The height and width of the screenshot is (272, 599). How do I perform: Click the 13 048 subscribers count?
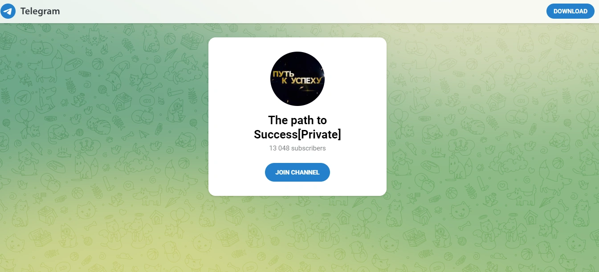point(297,148)
